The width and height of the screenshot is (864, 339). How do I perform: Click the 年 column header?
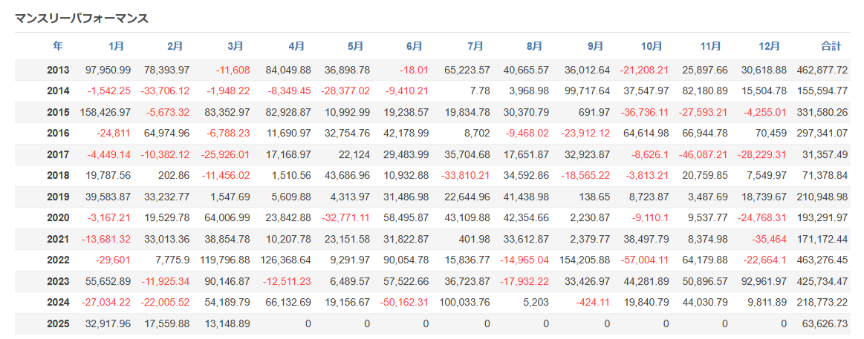58,46
